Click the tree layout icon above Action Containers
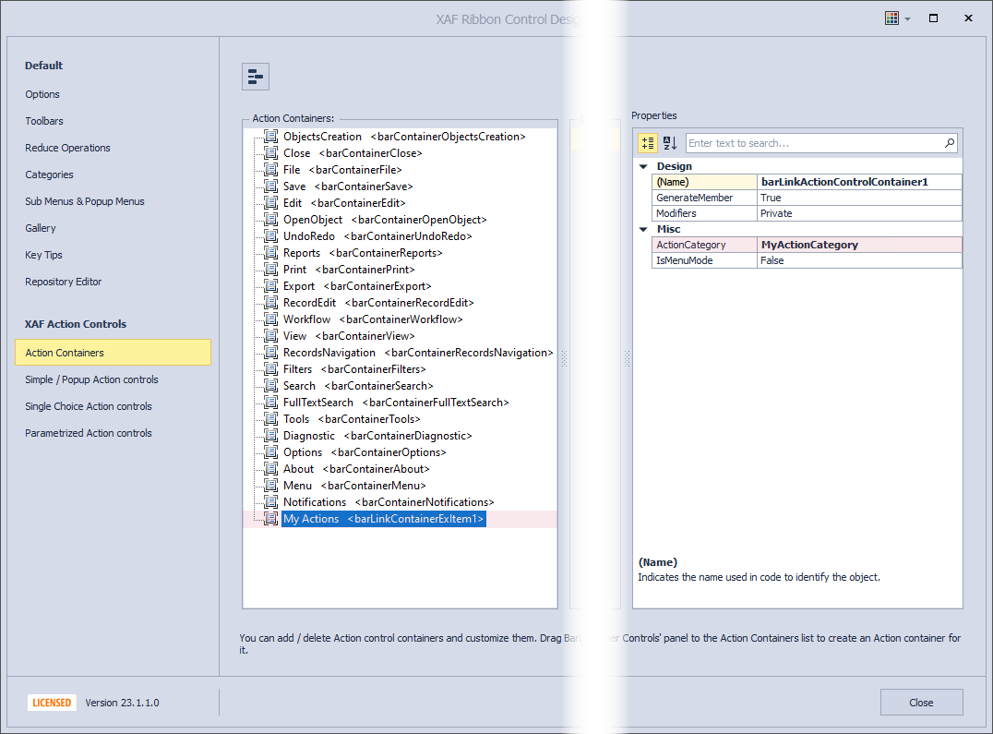 256,77
